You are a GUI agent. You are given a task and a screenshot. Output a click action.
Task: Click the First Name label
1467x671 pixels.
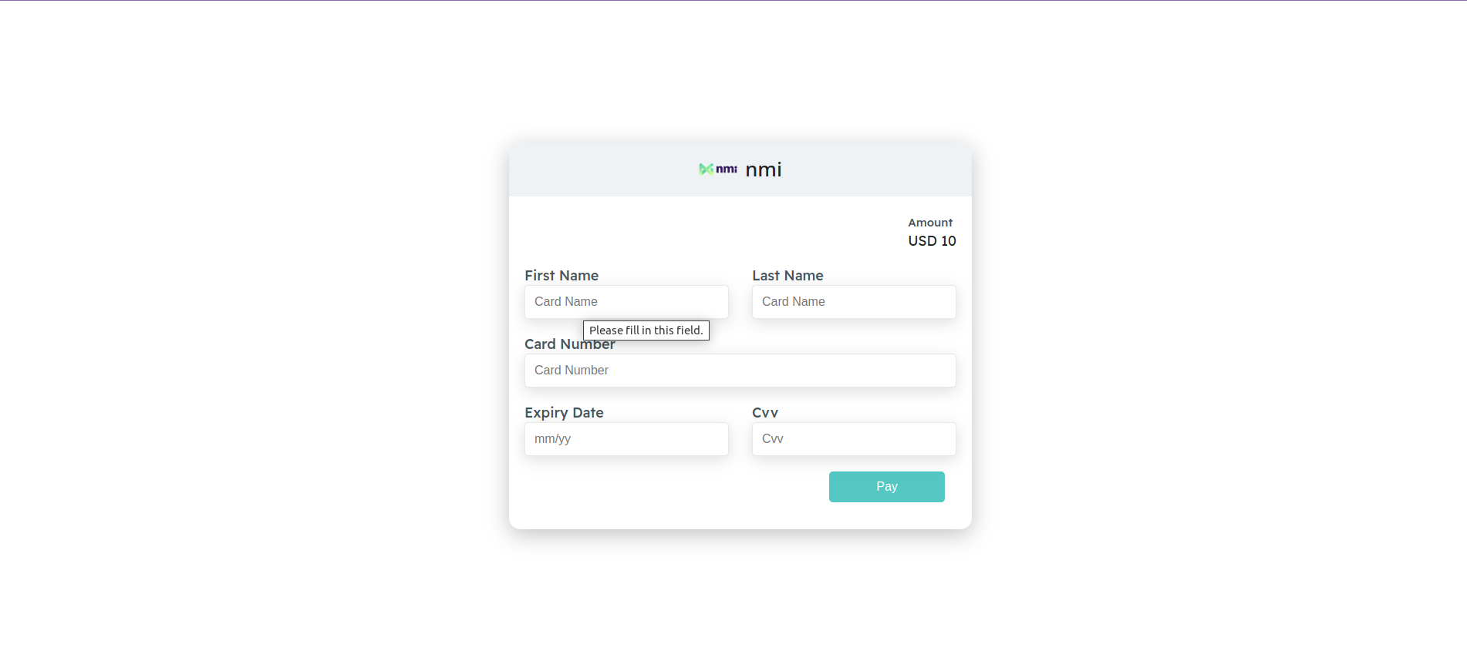point(562,276)
